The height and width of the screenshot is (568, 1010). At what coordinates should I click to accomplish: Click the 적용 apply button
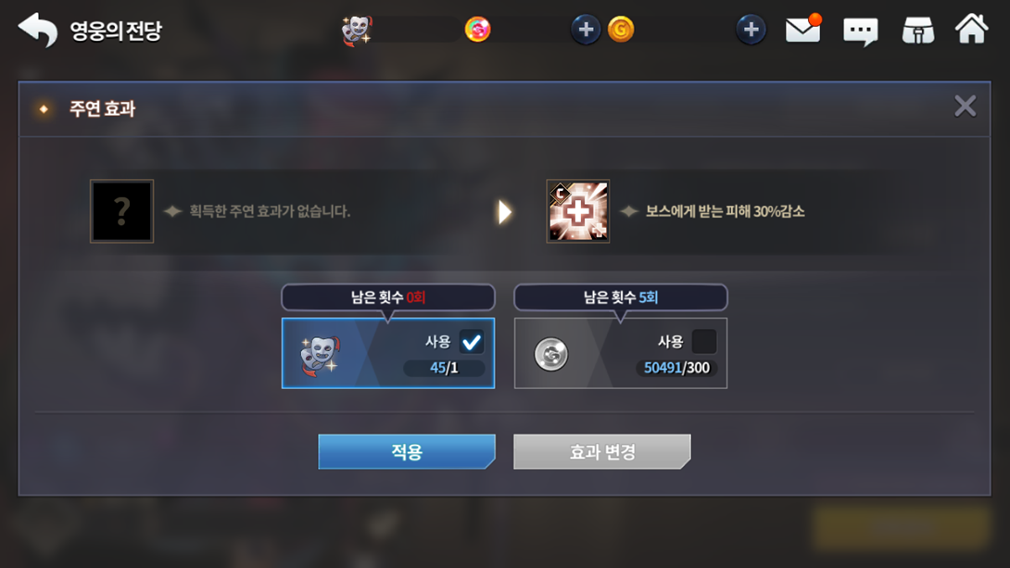[407, 451]
